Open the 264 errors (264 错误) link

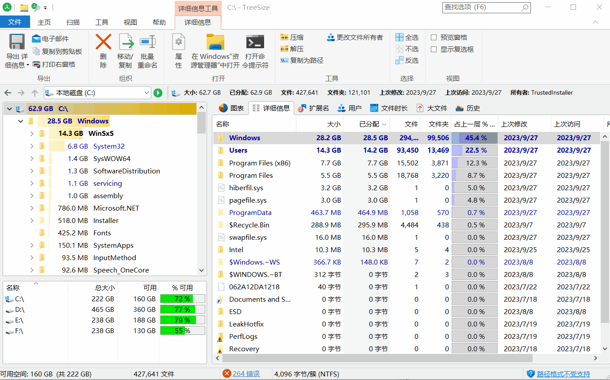click(x=246, y=374)
